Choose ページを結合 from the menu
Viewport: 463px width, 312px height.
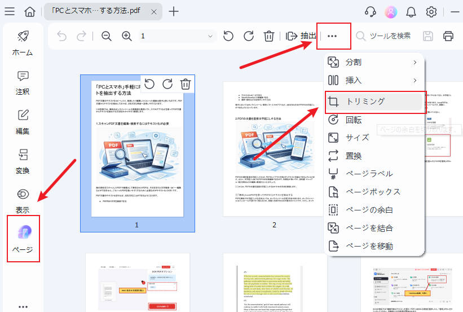click(x=374, y=228)
